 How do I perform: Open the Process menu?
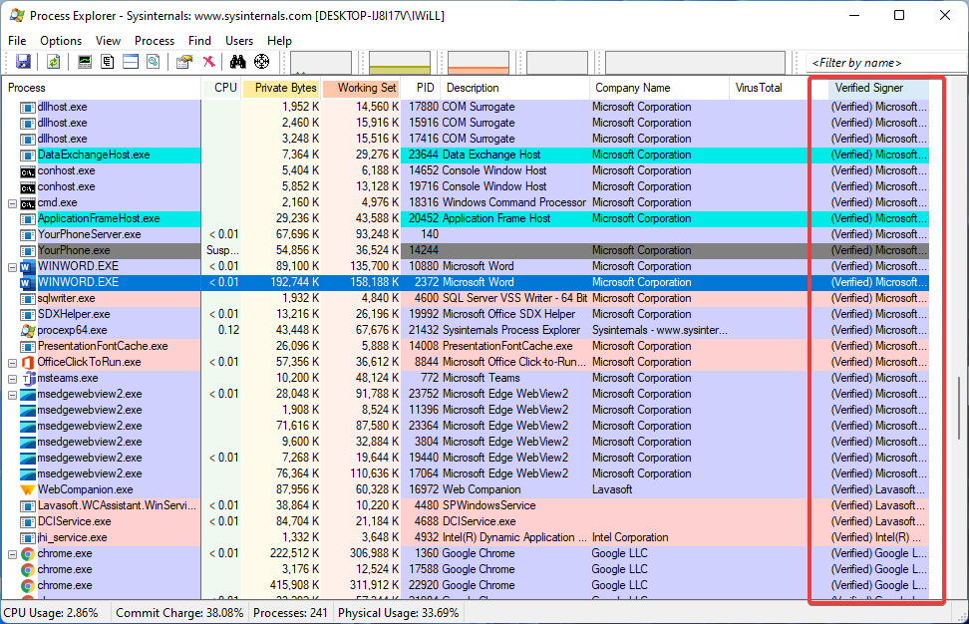tap(155, 41)
